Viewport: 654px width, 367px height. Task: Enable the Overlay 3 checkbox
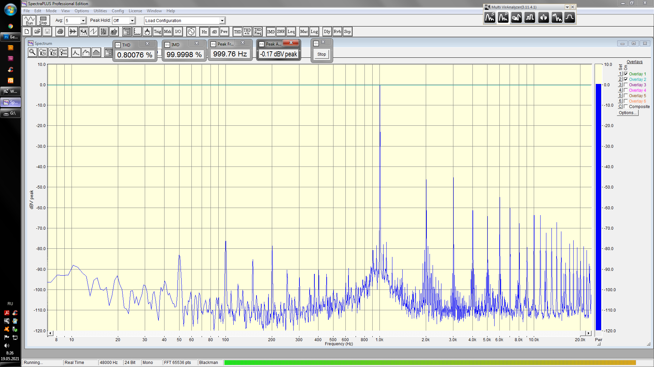point(626,85)
